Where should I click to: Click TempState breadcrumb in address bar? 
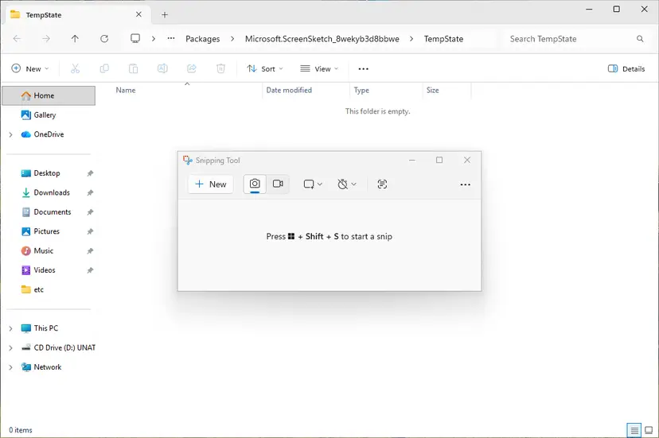443,39
